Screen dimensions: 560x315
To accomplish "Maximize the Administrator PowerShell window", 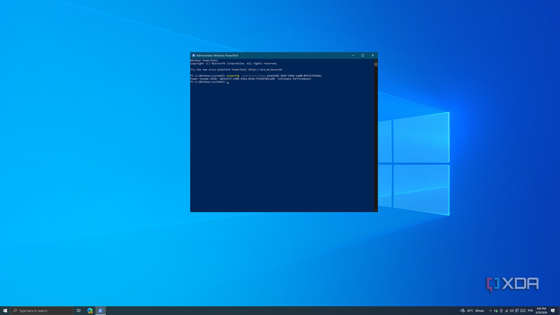I will [x=362, y=55].
